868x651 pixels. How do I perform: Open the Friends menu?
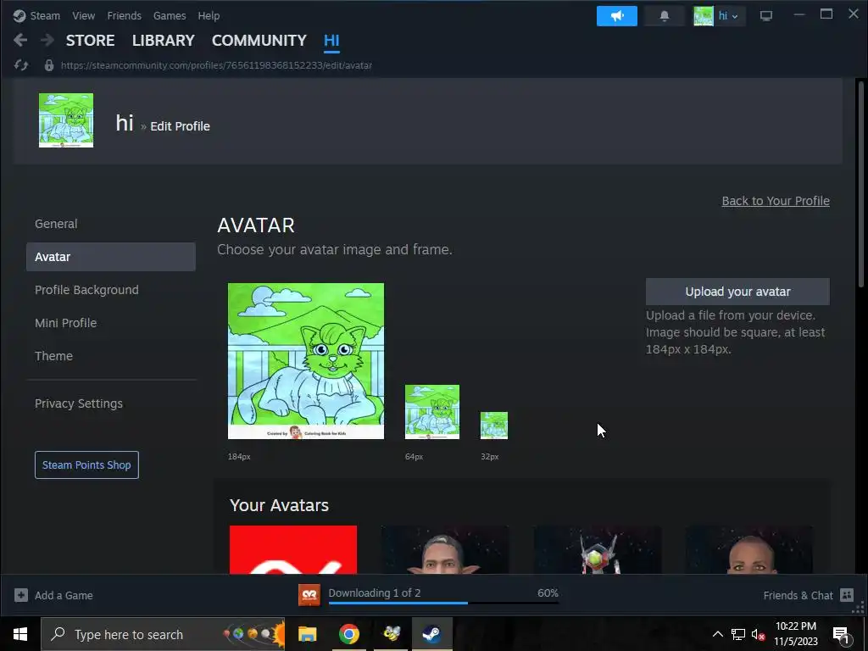click(x=124, y=15)
